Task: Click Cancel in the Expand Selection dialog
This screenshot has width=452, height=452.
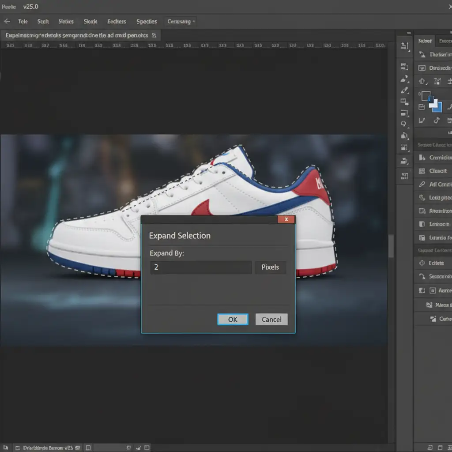Action: coord(271,320)
